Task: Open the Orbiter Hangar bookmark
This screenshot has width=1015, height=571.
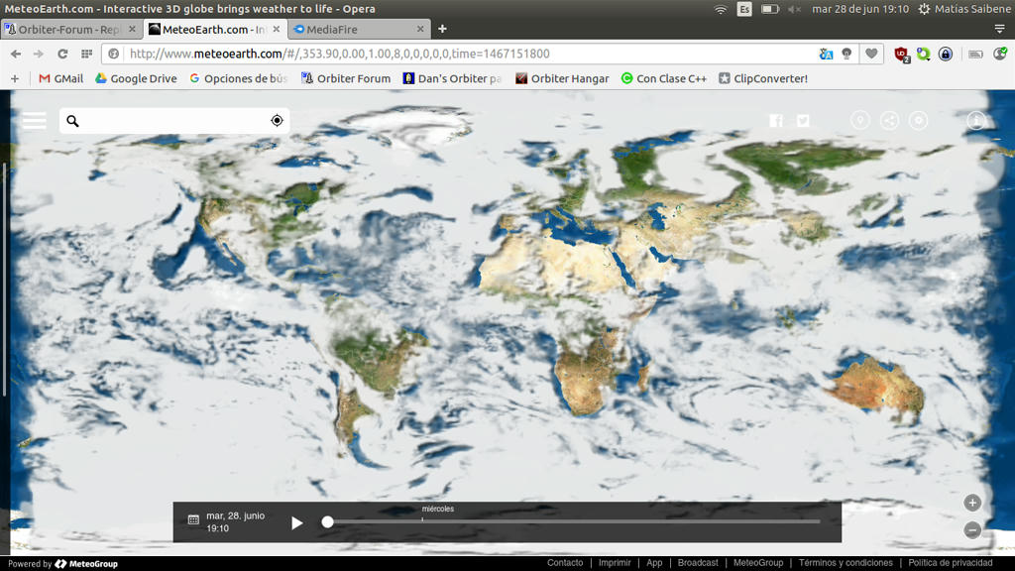Action: coord(562,78)
